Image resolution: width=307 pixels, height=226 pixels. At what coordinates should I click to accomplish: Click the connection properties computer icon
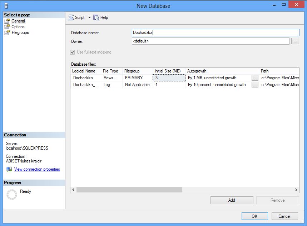(9, 169)
